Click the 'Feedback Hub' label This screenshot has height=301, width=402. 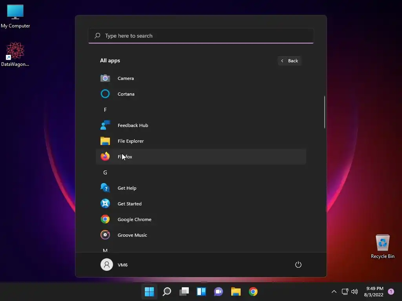pyautogui.click(x=133, y=125)
